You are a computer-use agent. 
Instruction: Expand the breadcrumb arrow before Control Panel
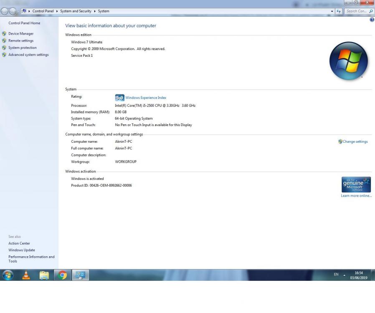point(29,11)
